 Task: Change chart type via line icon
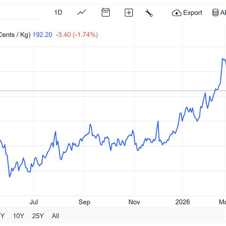pyautogui.click(x=82, y=12)
